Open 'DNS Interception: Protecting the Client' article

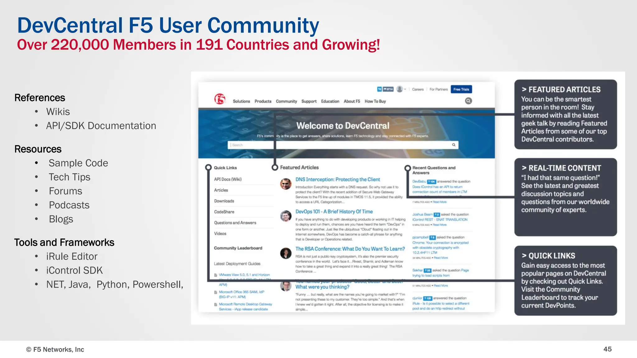(x=338, y=180)
